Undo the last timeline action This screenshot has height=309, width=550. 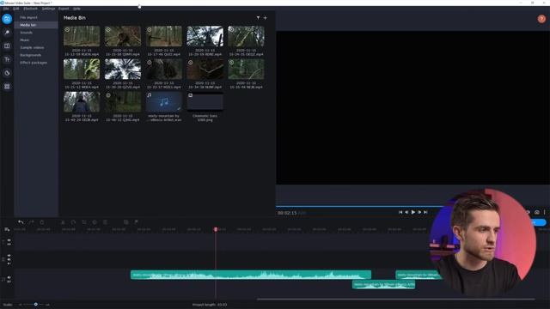(21, 222)
